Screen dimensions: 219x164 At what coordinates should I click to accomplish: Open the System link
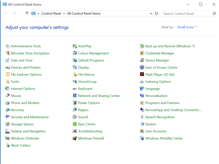coord(151,124)
